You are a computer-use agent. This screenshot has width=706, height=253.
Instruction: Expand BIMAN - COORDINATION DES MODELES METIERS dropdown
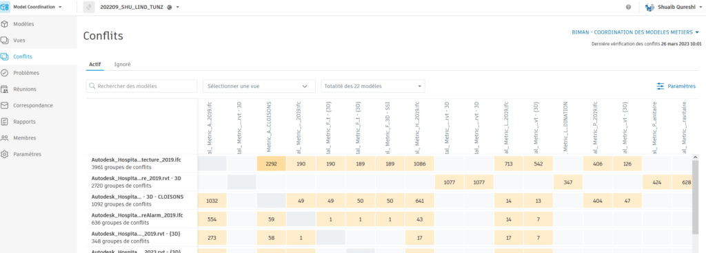(x=635, y=32)
